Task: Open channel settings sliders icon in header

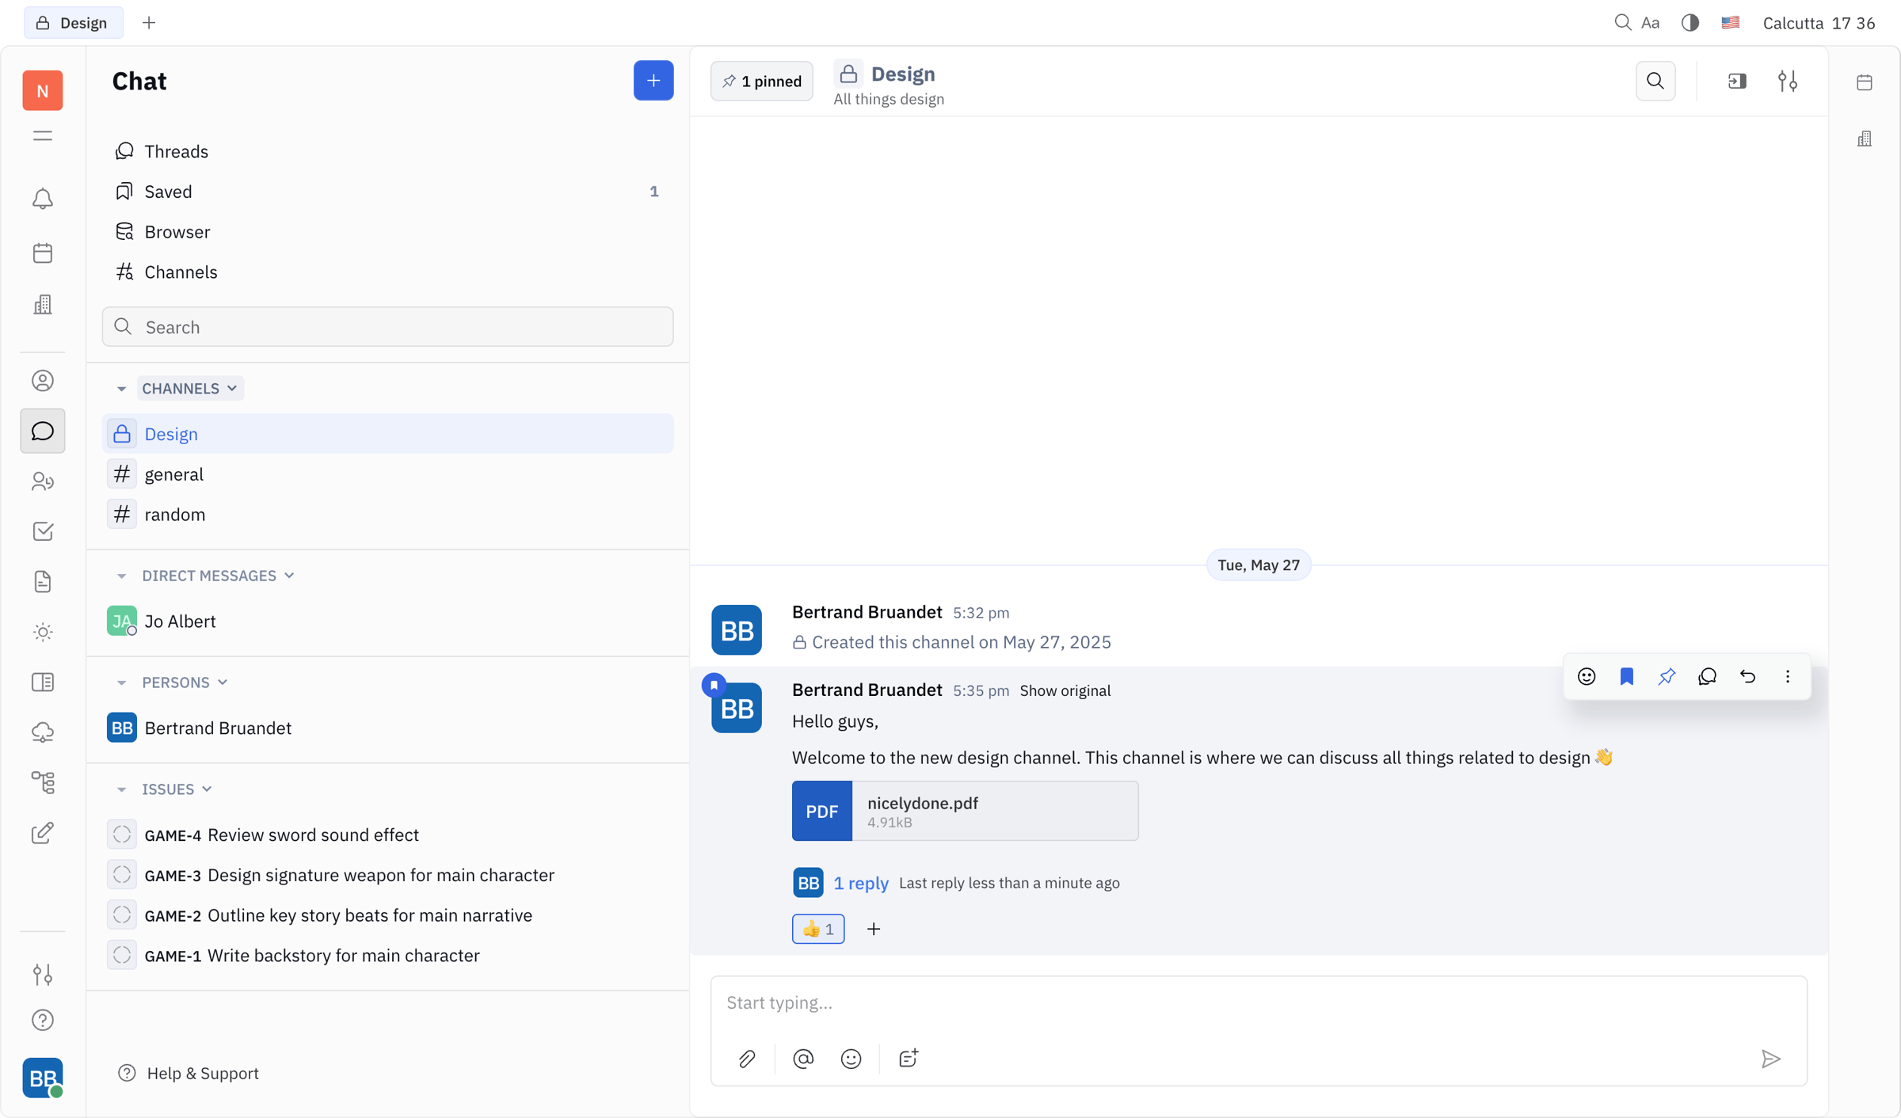Action: click(1788, 81)
